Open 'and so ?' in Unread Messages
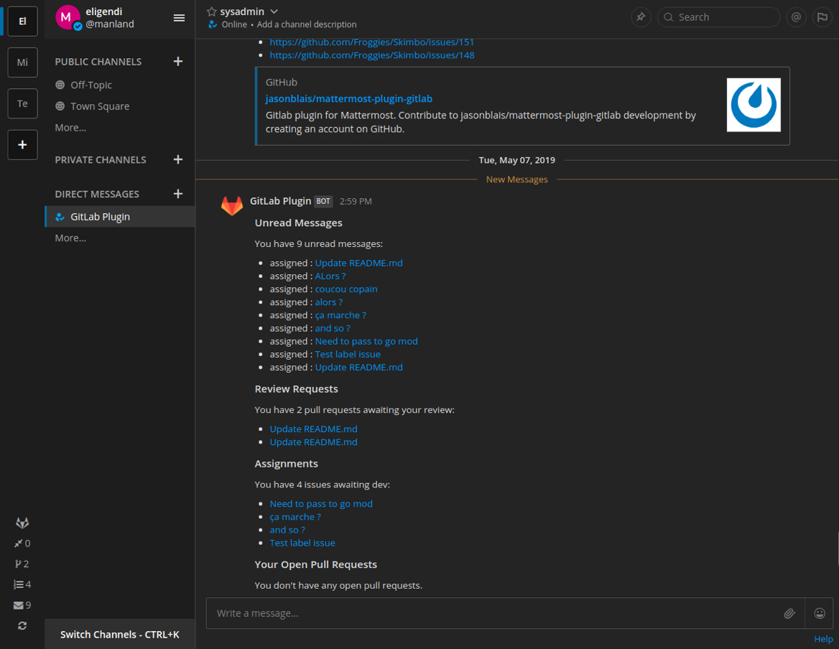The image size is (839, 649). [x=333, y=328]
